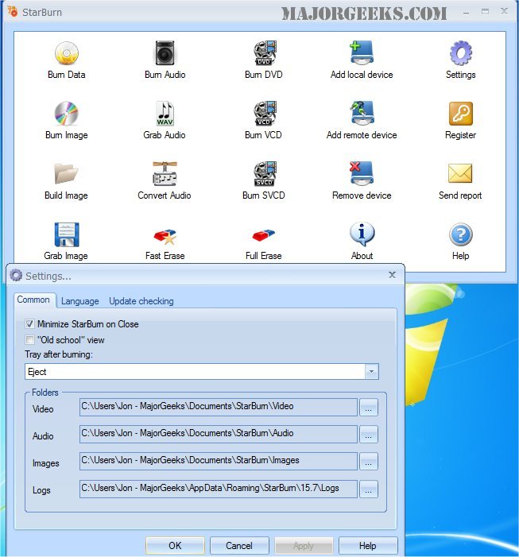Expand the Tray after burning dropdown
The image size is (519, 557).
pos(372,372)
